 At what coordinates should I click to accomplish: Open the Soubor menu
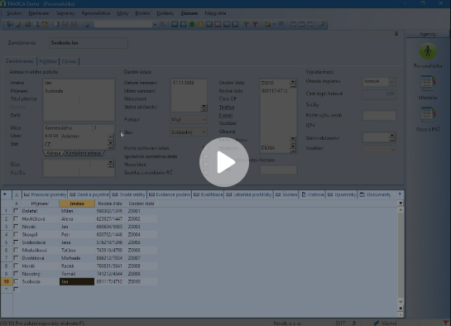click(14, 13)
